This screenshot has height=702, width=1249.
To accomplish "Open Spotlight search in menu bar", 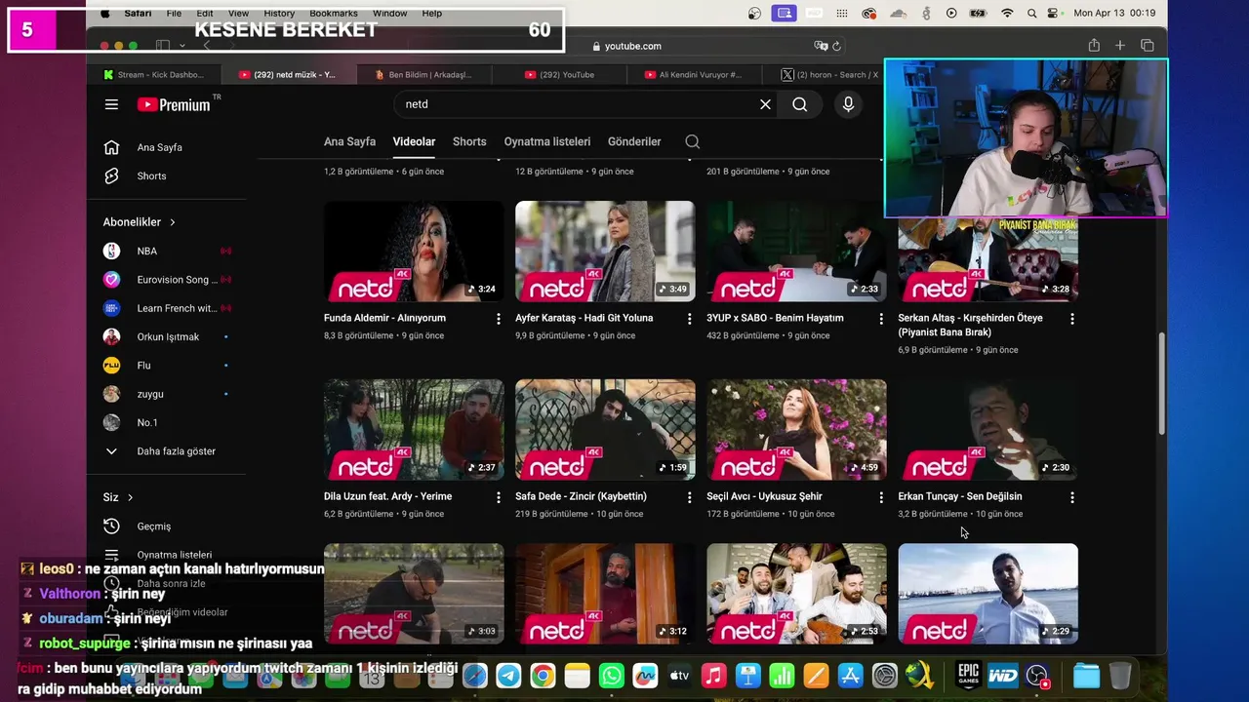I will 1032,14.
